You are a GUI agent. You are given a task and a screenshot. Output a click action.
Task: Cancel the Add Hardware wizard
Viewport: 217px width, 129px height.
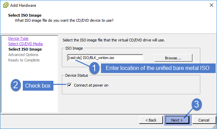pos(204,120)
